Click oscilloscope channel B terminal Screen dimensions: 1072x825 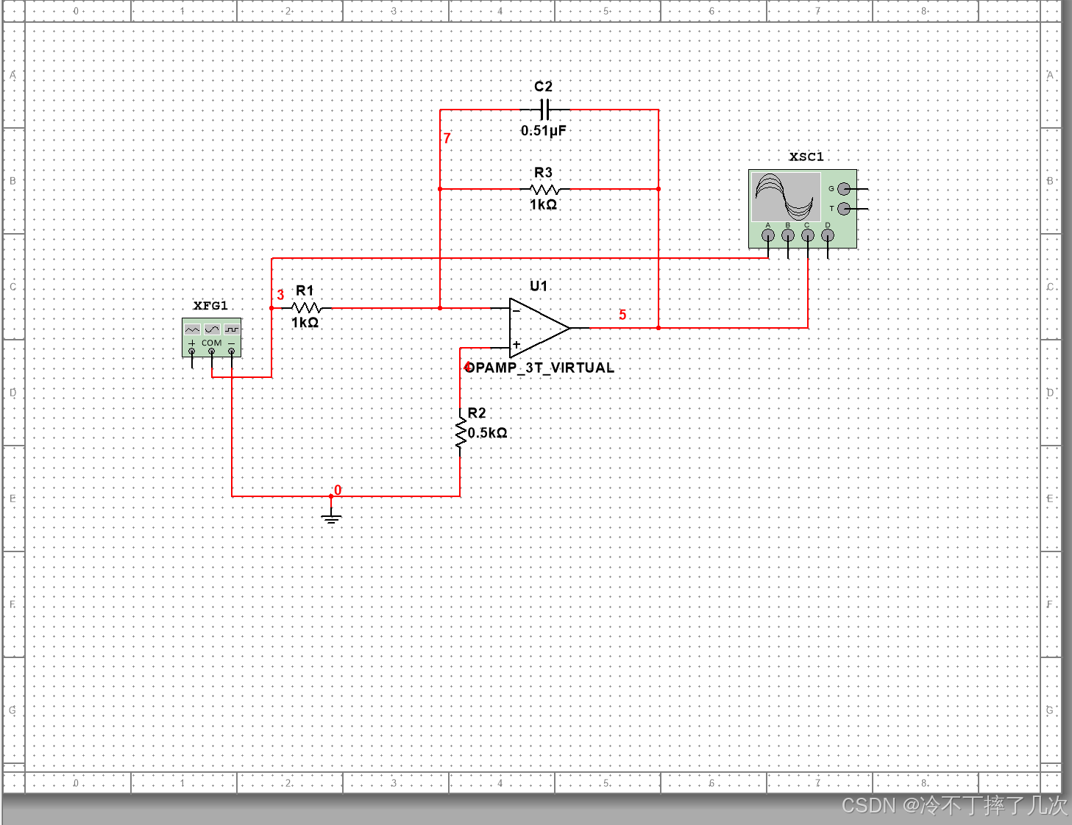pos(788,236)
